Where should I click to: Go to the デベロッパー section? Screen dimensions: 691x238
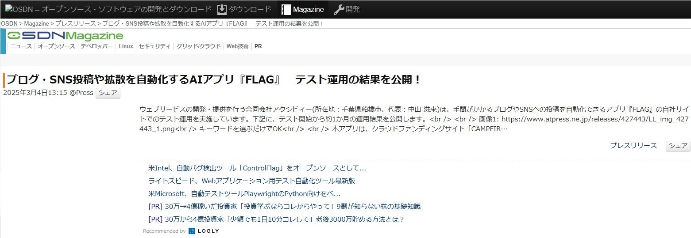(x=97, y=46)
